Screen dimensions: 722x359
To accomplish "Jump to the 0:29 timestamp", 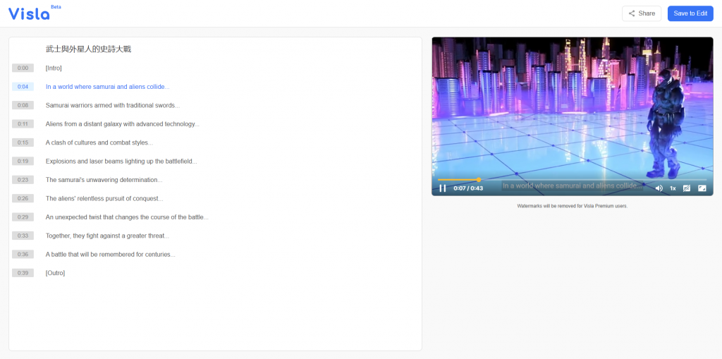I will point(23,217).
